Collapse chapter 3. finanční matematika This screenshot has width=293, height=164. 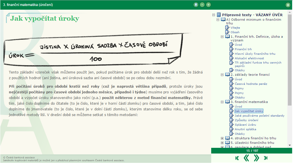coord(222,102)
